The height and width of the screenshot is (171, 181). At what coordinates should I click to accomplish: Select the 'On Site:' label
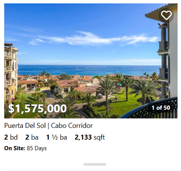click(14, 148)
